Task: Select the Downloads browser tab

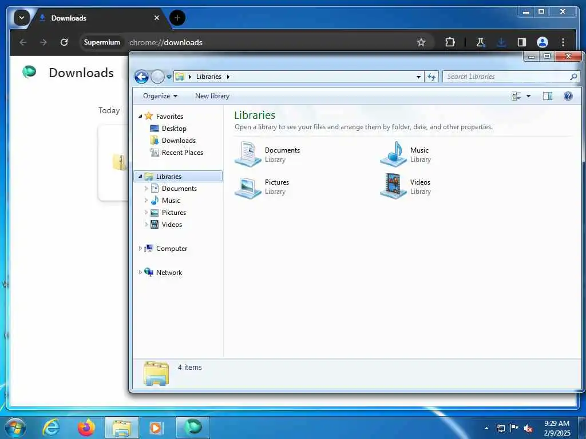Action: pyautogui.click(x=97, y=18)
